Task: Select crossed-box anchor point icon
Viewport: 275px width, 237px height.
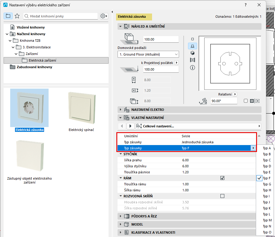Action: pyautogui.click(x=252, y=101)
